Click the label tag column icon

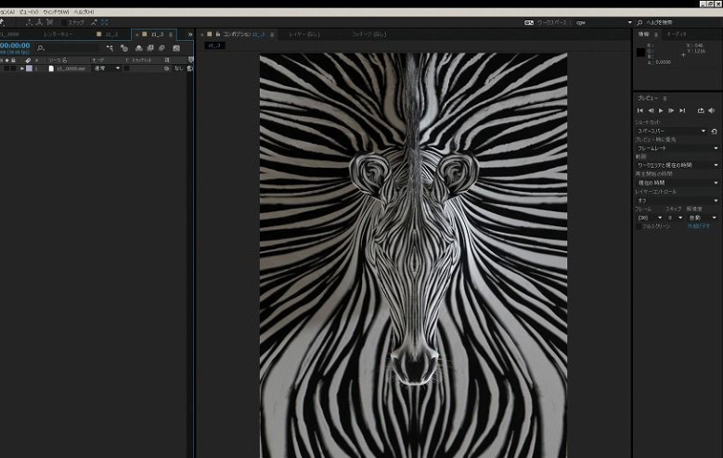[28, 60]
